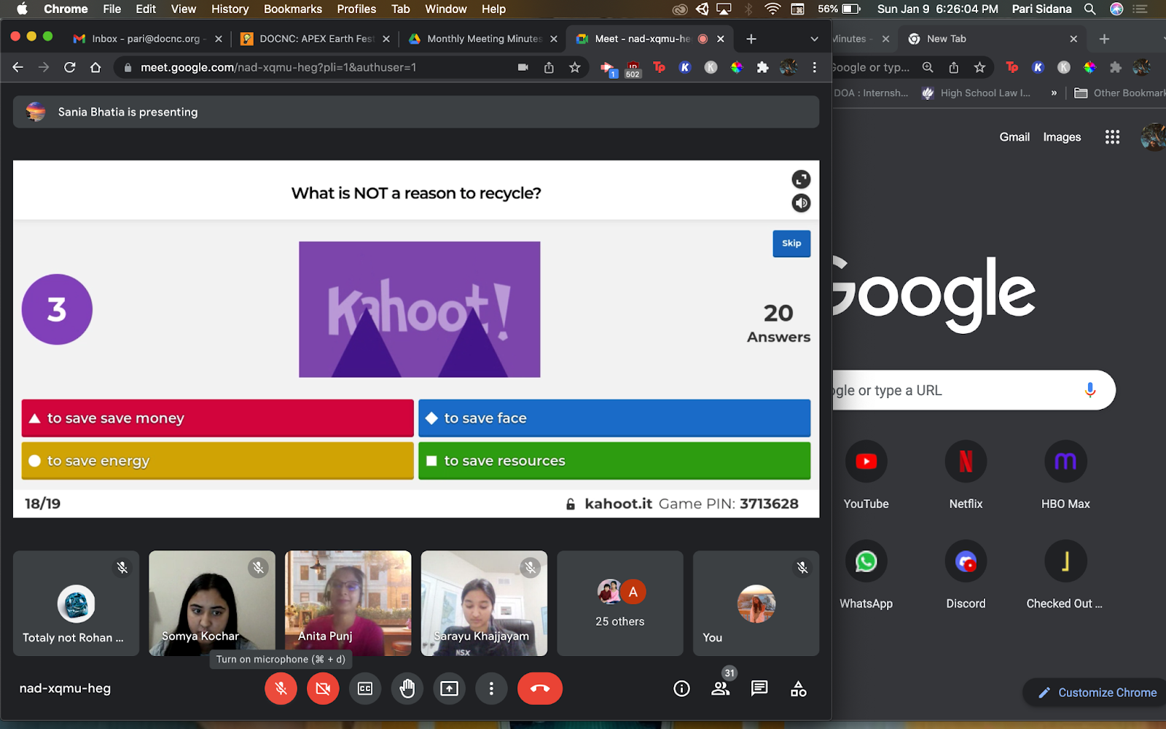The width and height of the screenshot is (1166, 729).
Task: Expand tab search chevron in Meet window
Action: coord(814,39)
